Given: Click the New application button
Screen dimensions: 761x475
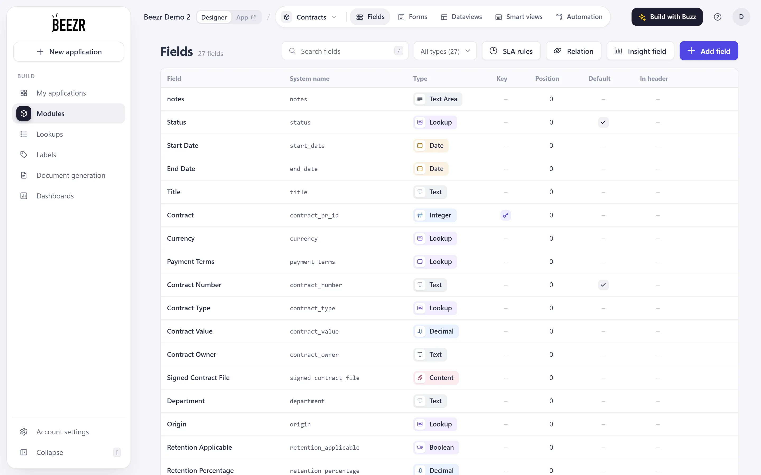Looking at the screenshot, I should 68,52.
